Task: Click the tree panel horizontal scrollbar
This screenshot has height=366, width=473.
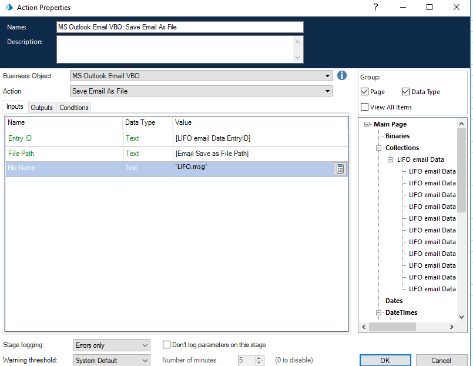Action: point(407,327)
